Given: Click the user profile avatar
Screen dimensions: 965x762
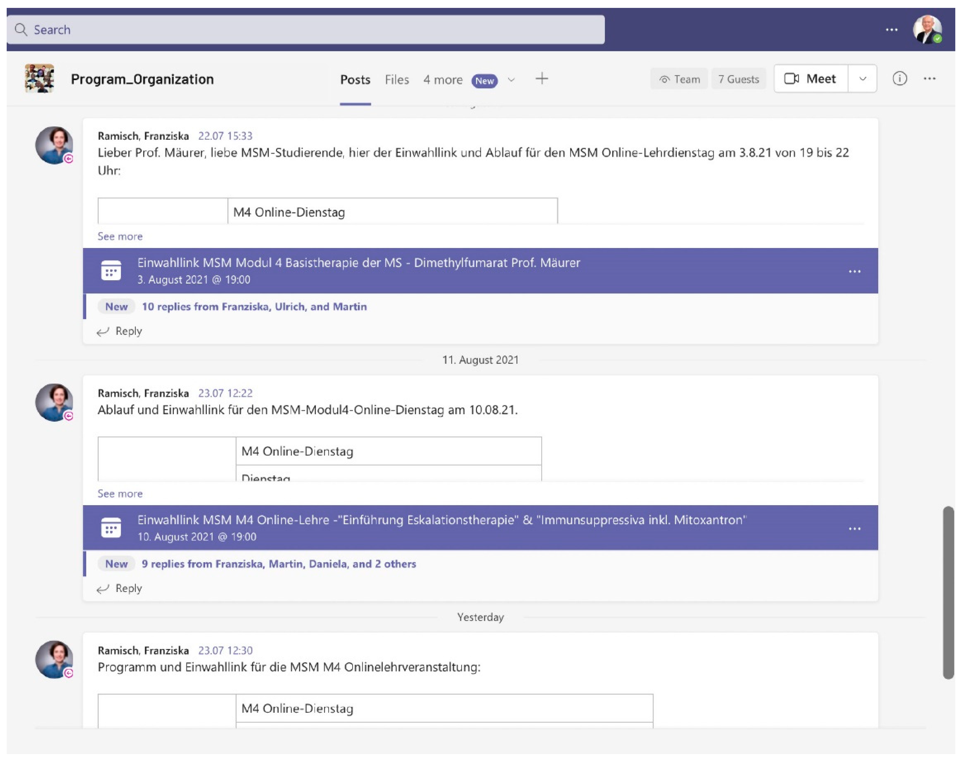Looking at the screenshot, I should [927, 30].
